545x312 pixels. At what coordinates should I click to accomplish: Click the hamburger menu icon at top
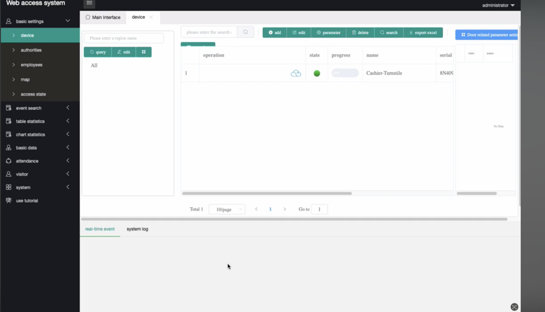89,3
